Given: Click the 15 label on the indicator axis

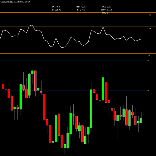Looking at the screenshot, I should click(150, 29).
